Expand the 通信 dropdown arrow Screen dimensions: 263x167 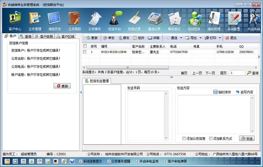click(x=181, y=38)
